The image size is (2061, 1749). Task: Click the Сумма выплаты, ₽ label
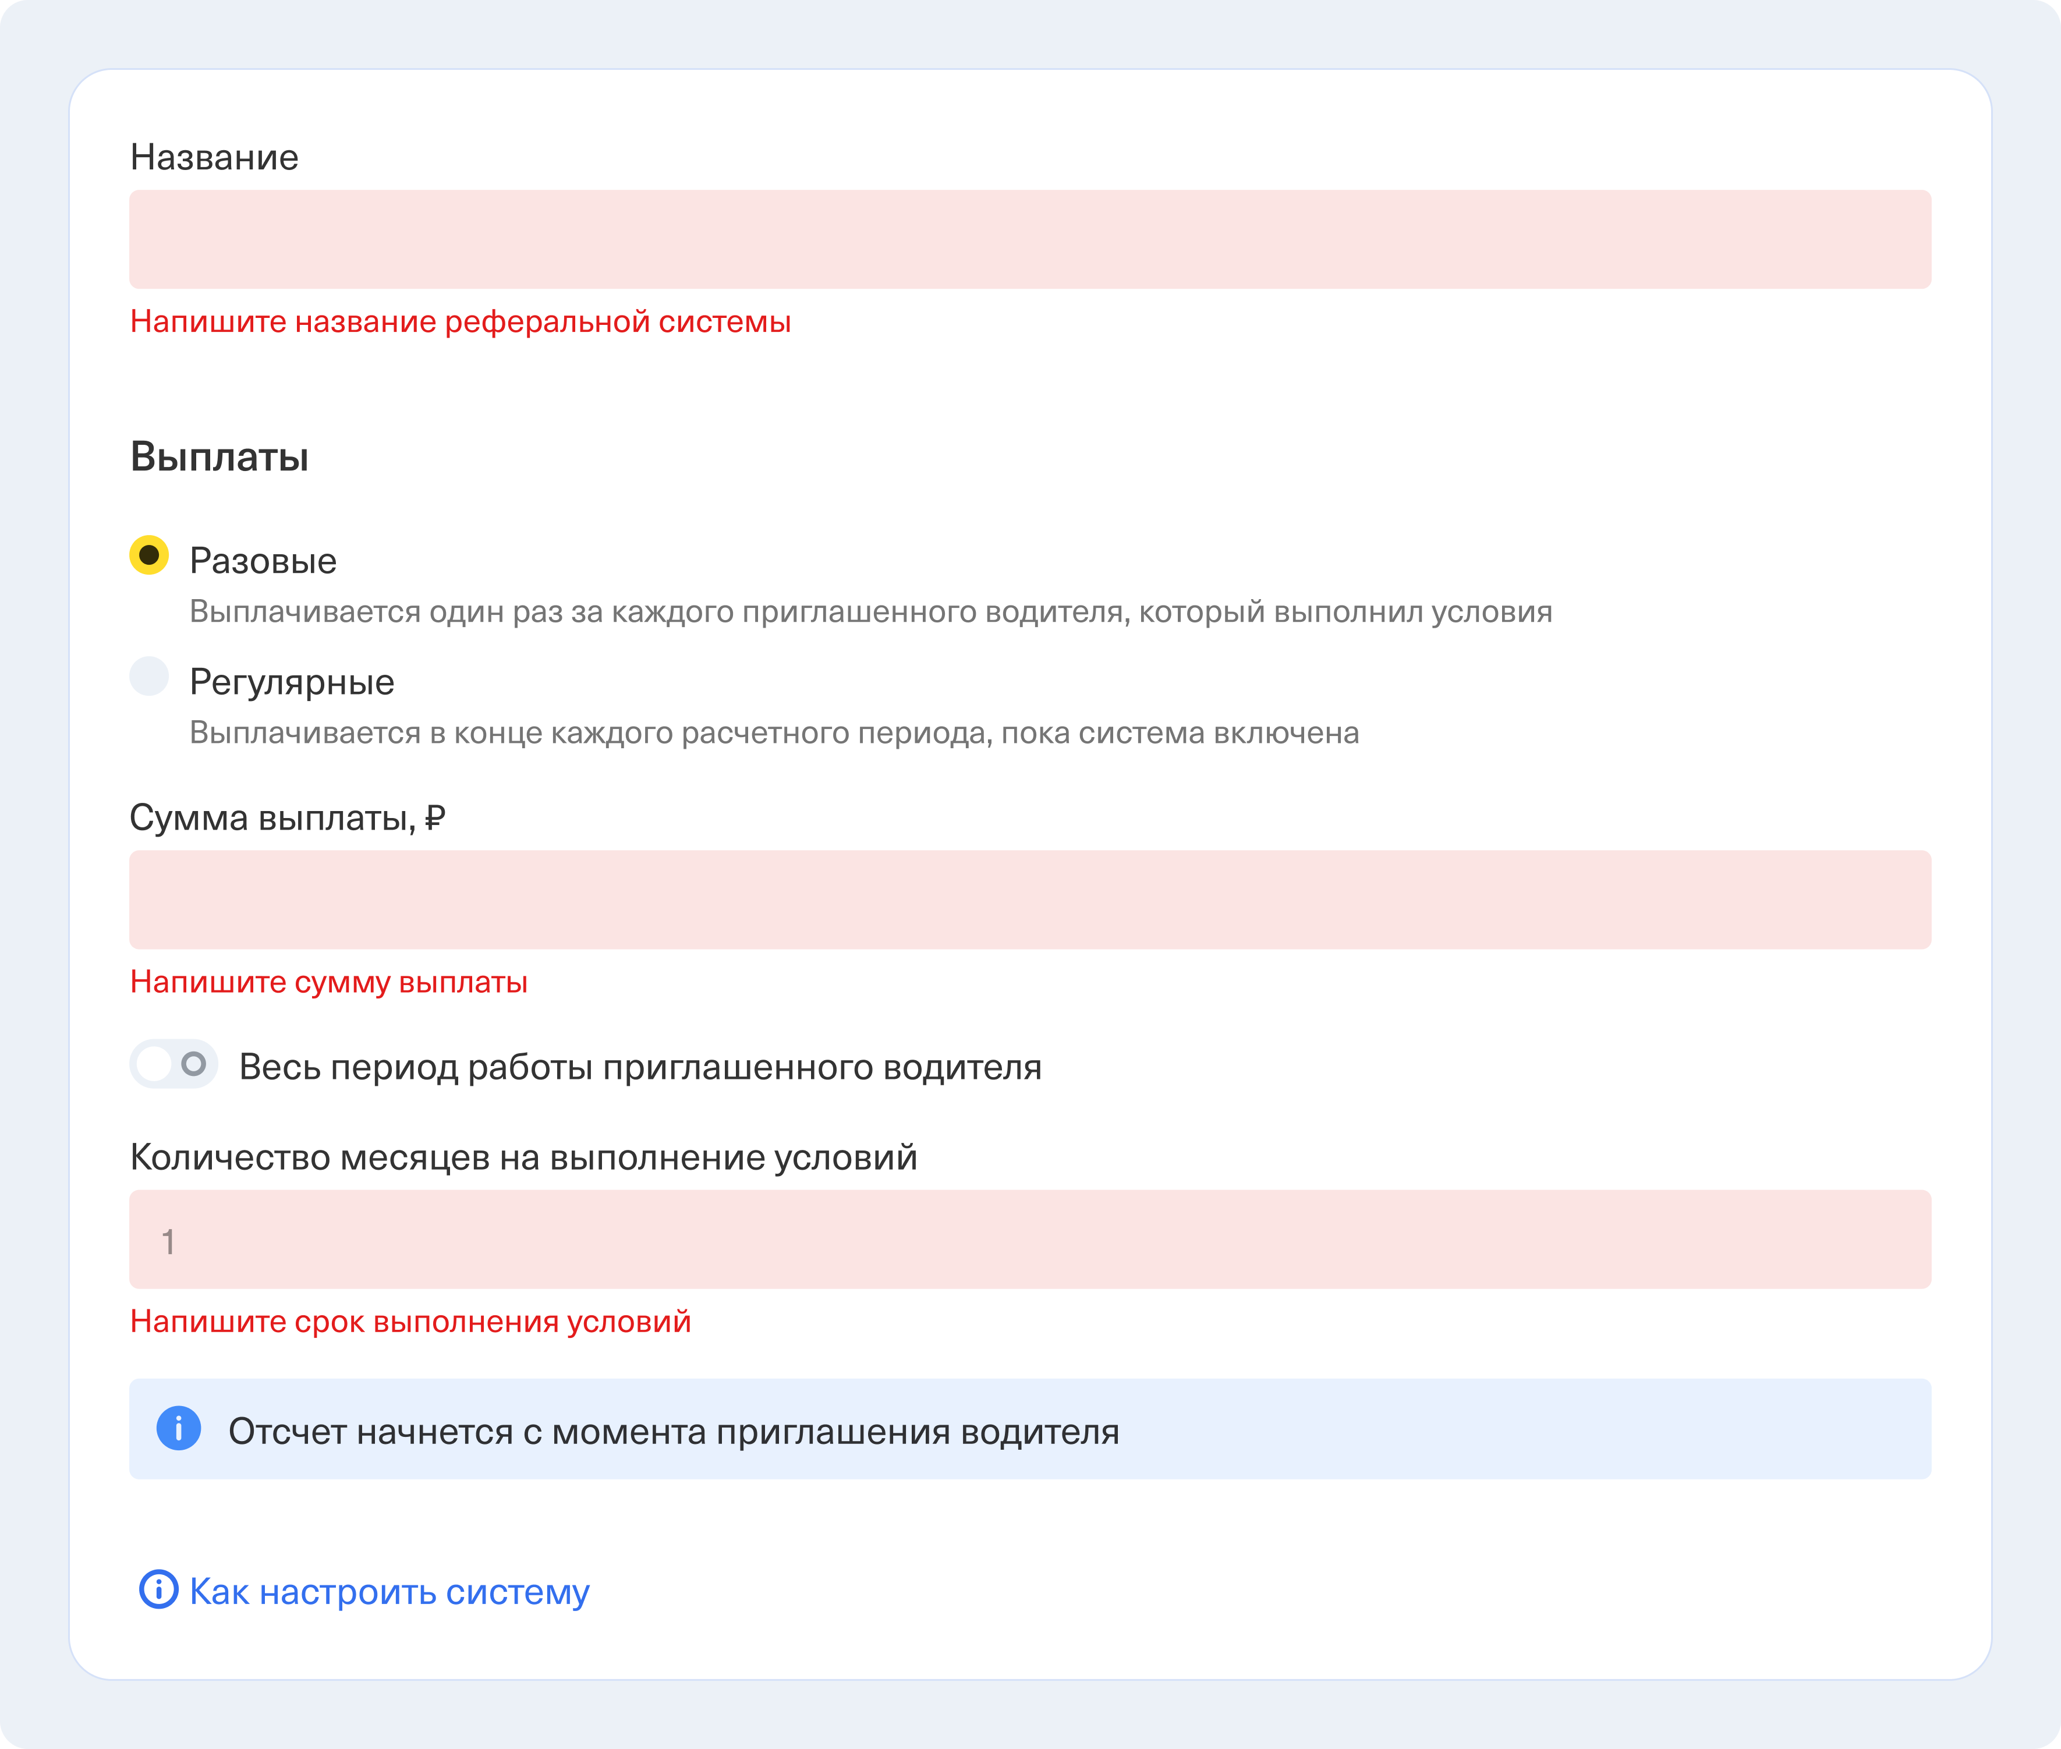[288, 818]
